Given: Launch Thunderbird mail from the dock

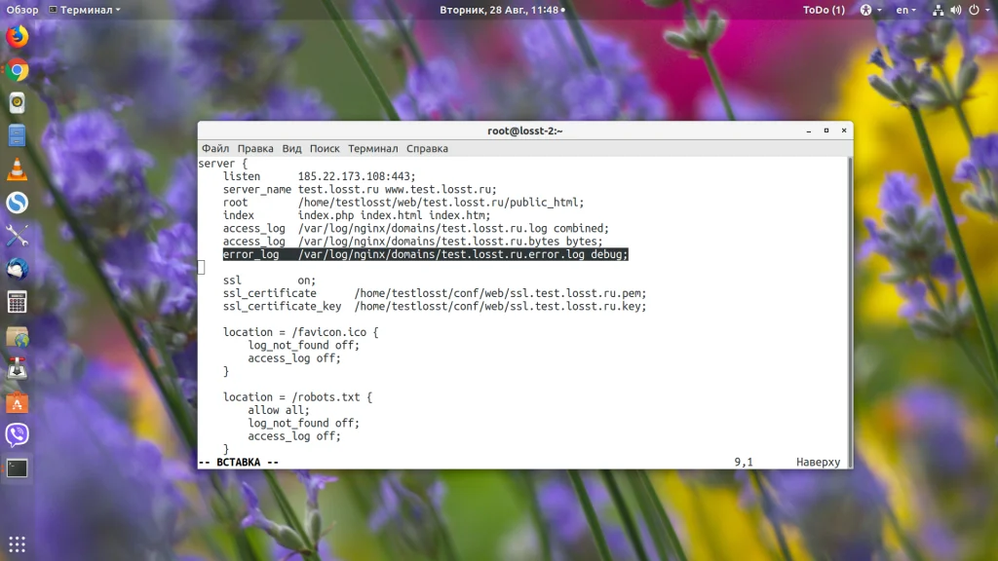Looking at the screenshot, I should 18,269.
